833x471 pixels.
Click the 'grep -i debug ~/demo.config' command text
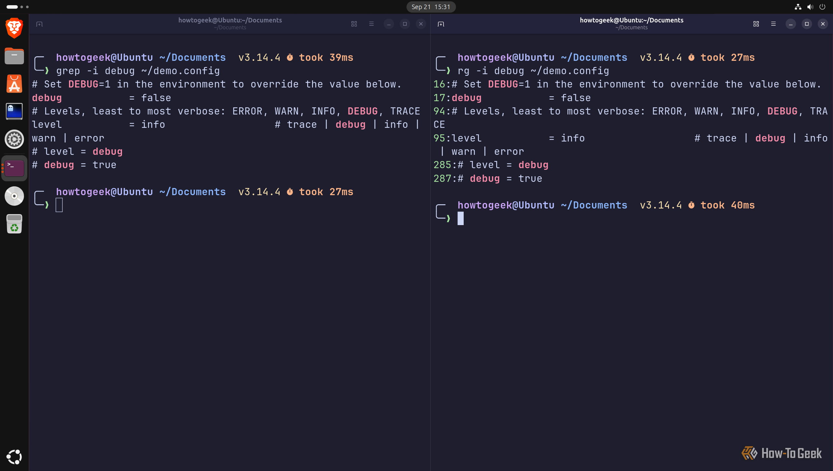[138, 71]
